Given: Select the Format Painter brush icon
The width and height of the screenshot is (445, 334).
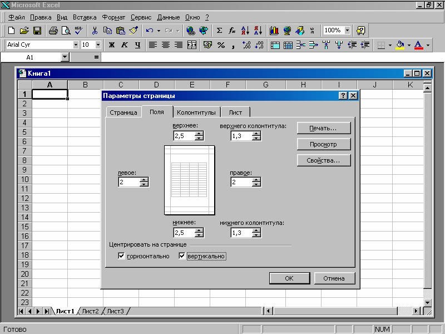Looking at the screenshot, I should (x=133, y=31).
